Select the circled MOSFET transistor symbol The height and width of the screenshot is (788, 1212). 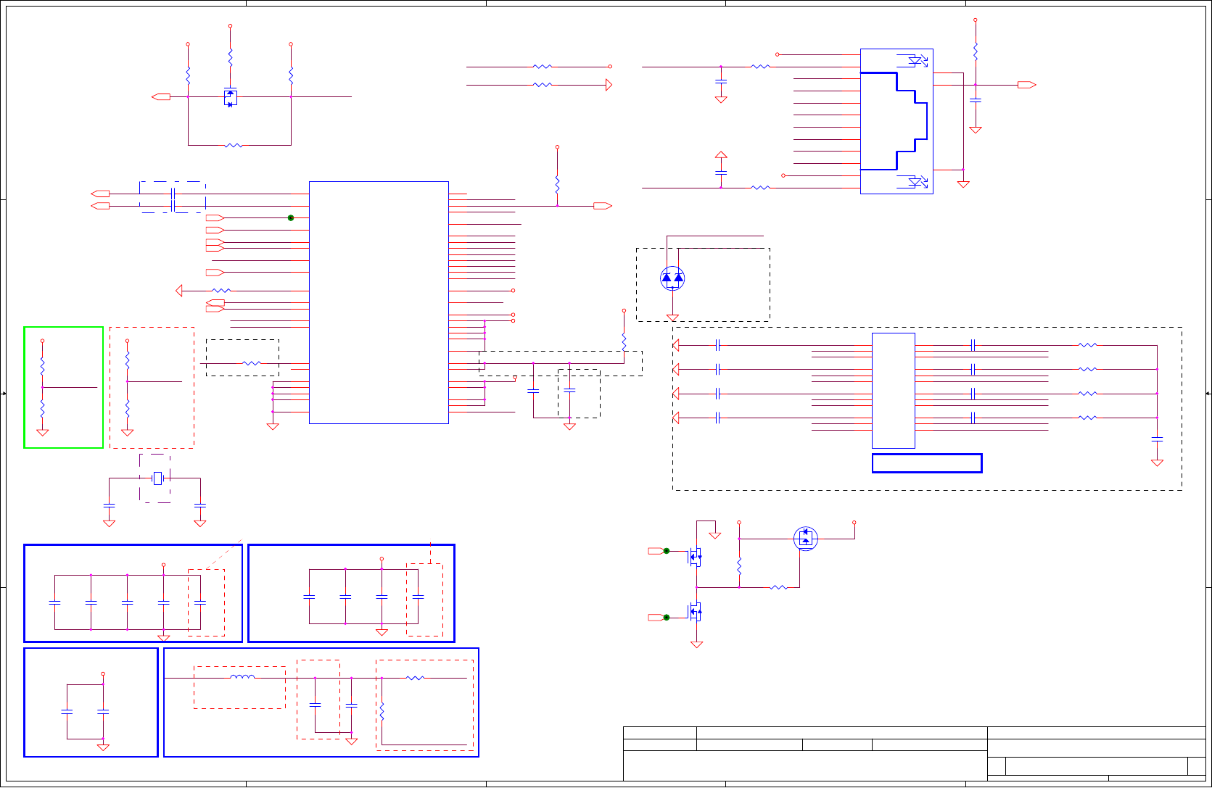tap(806, 539)
